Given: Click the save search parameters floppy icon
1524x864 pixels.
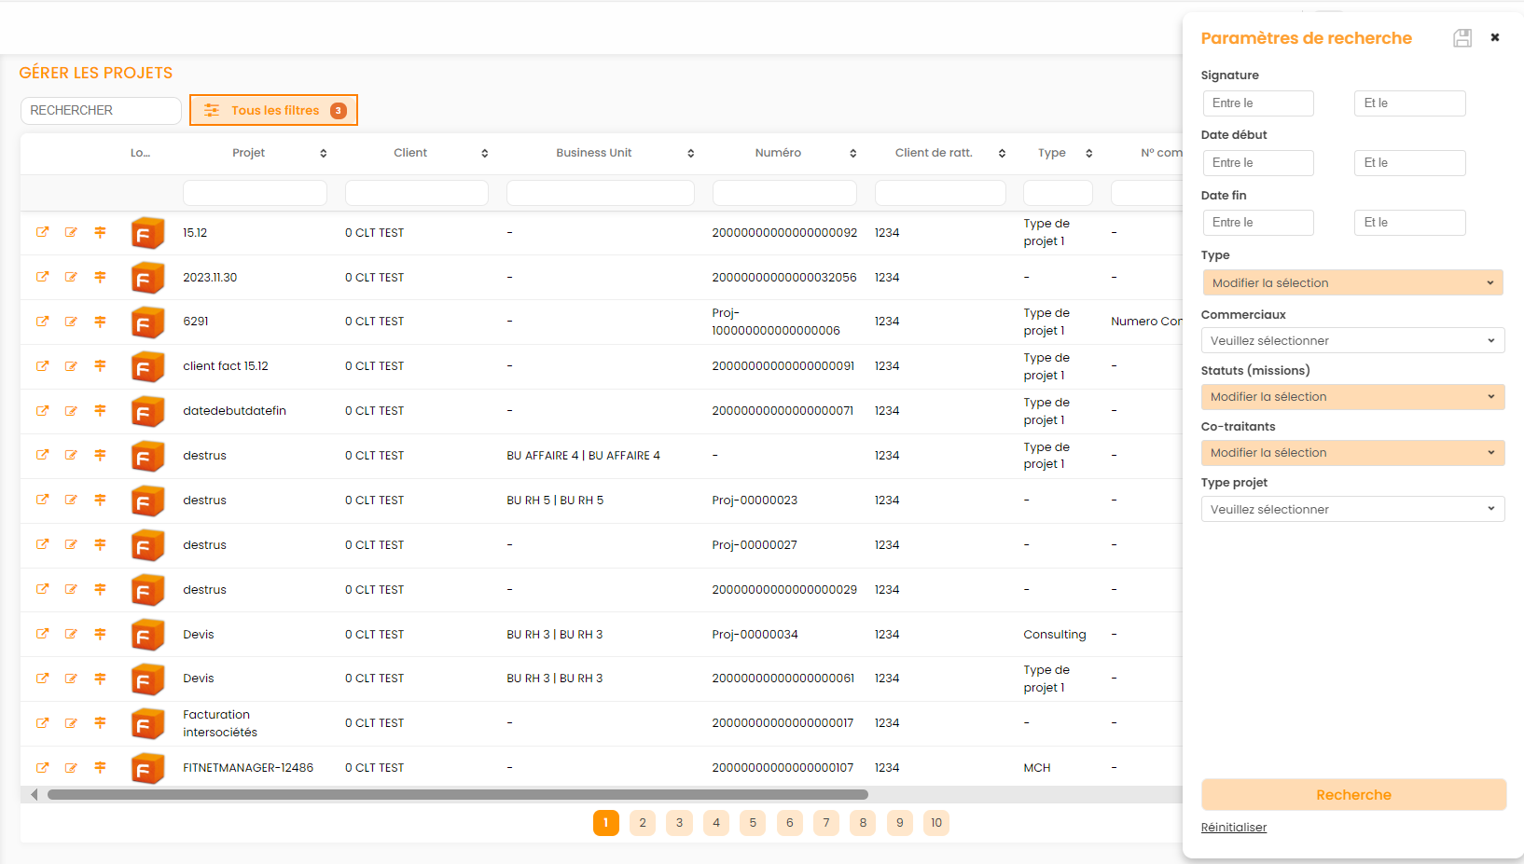Looking at the screenshot, I should [1462, 38].
